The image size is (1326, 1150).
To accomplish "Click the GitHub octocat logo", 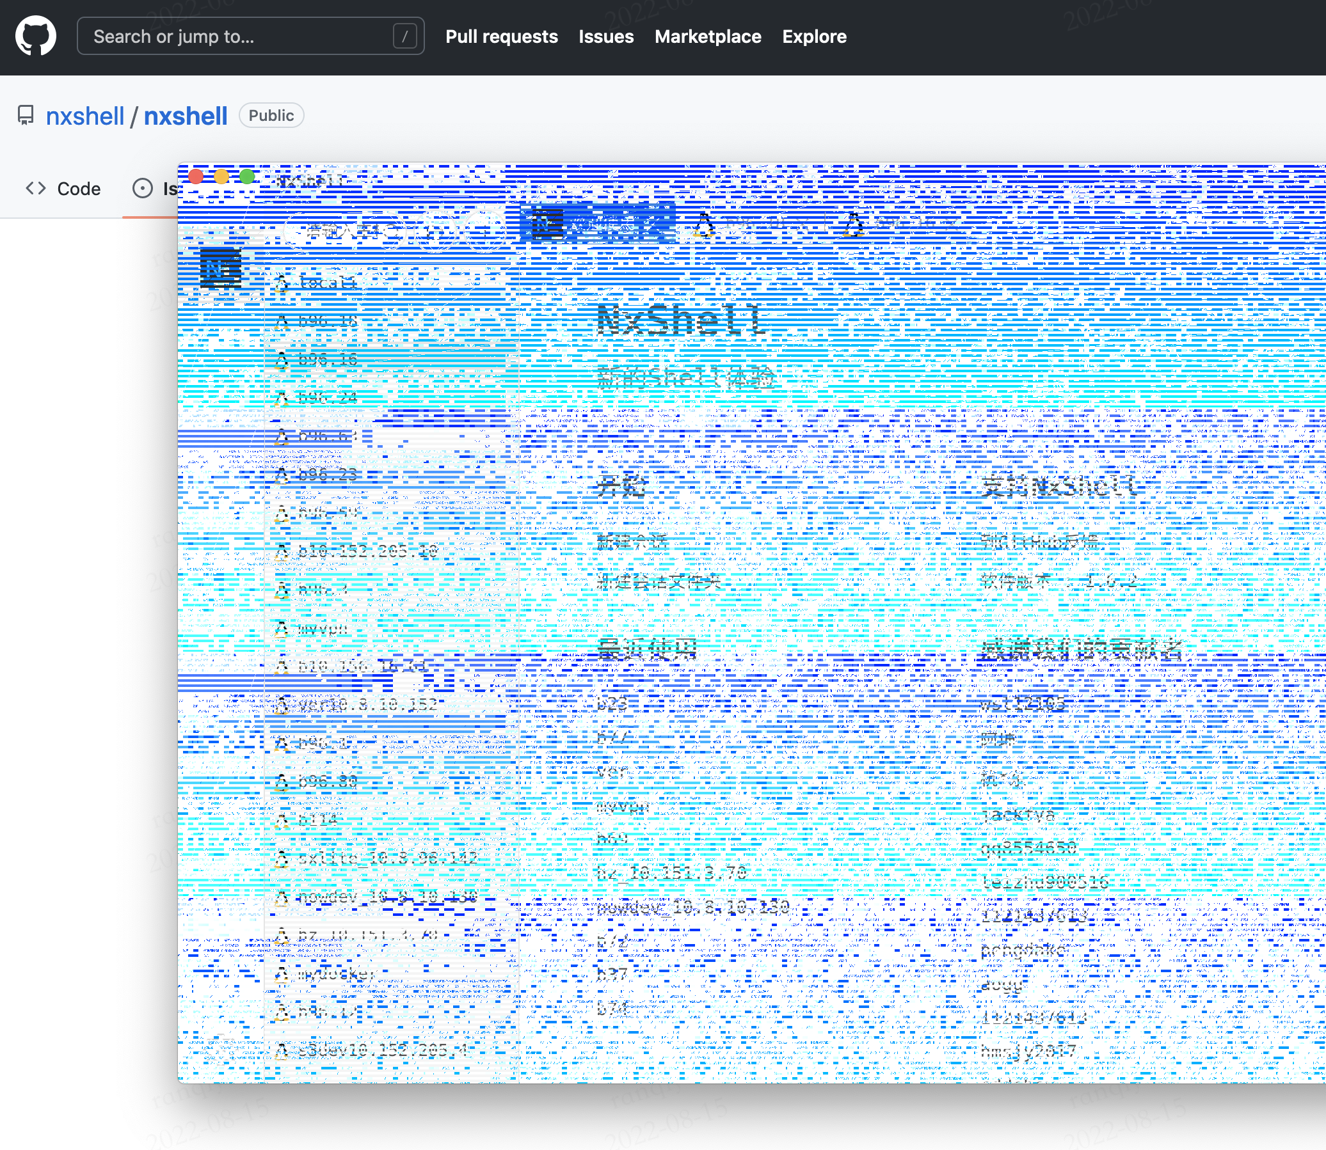I will (x=36, y=36).
